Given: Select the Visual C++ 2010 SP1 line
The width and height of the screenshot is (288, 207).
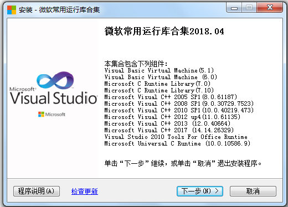Looking at the screenshot, I should tap(179, 110).
